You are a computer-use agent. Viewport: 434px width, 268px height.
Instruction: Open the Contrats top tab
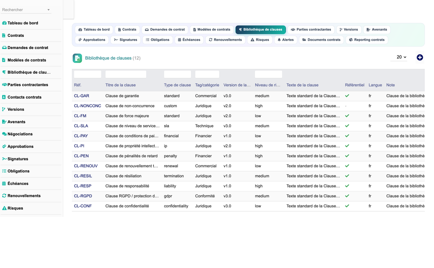point(127,30)
